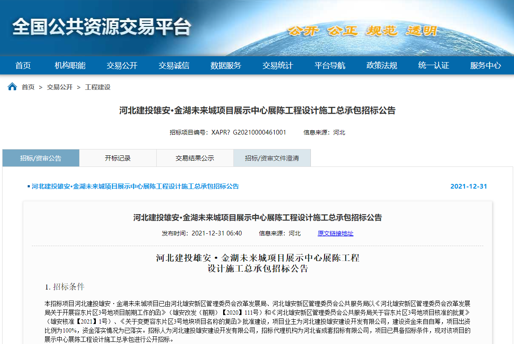Screen dimensions: 514x344
Task: Open the blue announcement title link dated 2021-12-31
Action: pos(135,186)
